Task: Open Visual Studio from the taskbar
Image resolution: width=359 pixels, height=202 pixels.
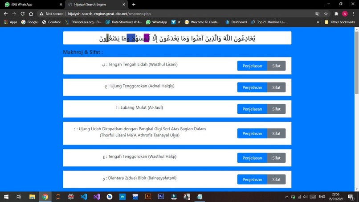Action: point(97,197)
